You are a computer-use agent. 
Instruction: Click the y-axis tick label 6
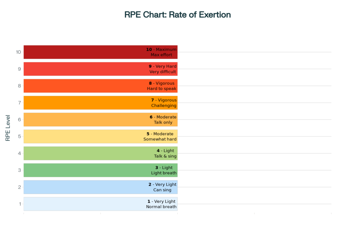19,120
